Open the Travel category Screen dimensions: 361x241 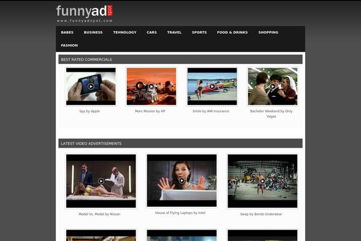pyautogui.click(x=174, y=33)
